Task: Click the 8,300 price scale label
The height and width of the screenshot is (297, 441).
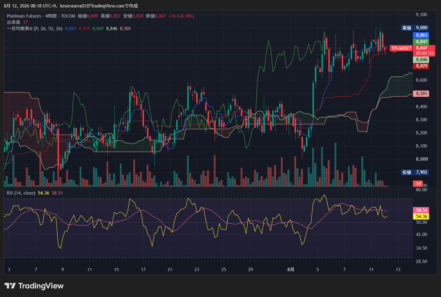Action: (x=421, y=120)
